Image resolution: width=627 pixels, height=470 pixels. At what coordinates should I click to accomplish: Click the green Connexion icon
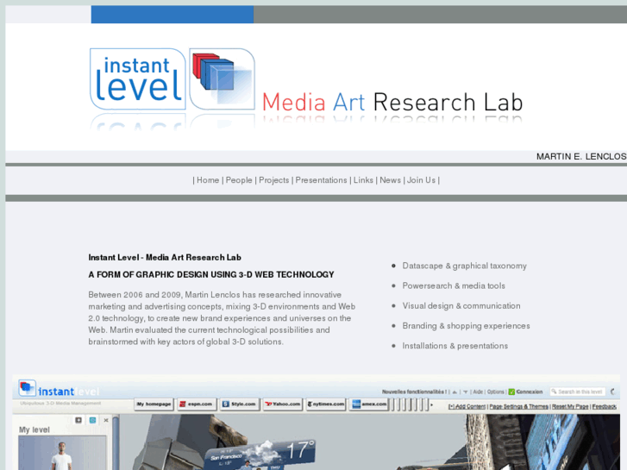coord(511,392)
